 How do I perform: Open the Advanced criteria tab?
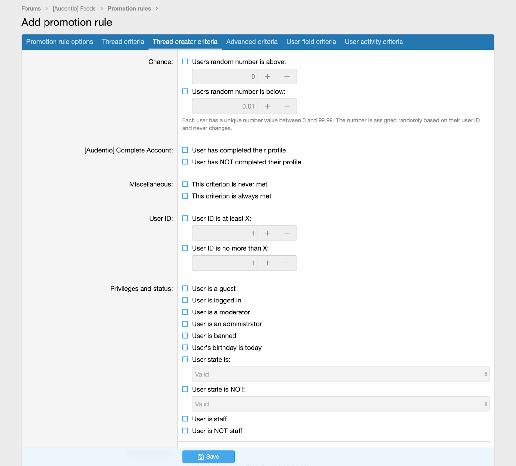252,42
